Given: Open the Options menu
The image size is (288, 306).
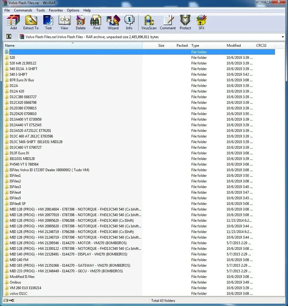Looking at the screenshot, I should click(73, 10).
